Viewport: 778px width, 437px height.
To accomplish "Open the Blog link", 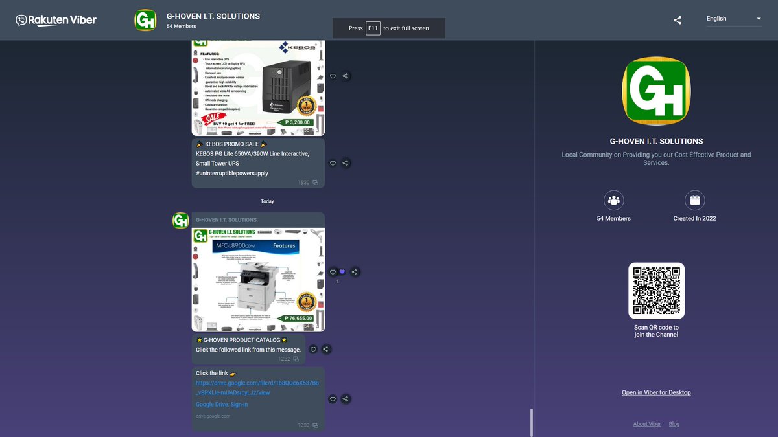I will (x=674, y=424).
